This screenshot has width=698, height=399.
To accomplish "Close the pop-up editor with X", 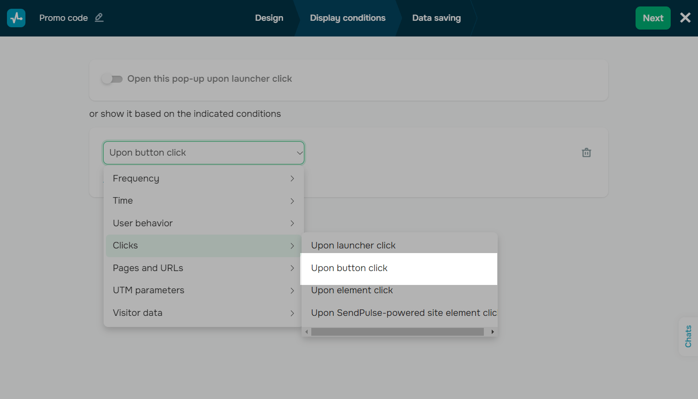I will [x=685, y=18].
